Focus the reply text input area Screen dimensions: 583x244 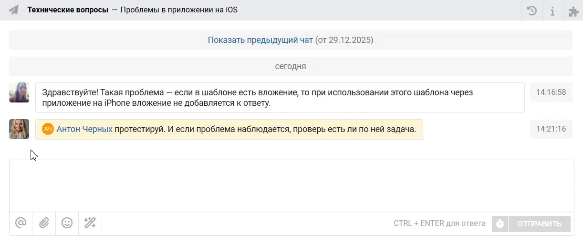coord(291,185)
